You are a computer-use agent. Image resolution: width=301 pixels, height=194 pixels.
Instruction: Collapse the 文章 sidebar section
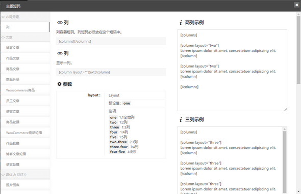pos(26,37)
